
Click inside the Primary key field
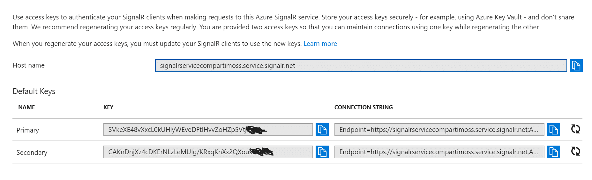click(x=208, y=130)
